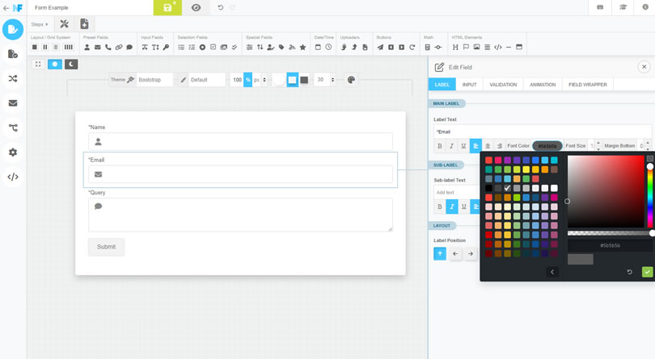Toggle fullscreen canvas mode

pyautogui.click(x=38, y=65)
